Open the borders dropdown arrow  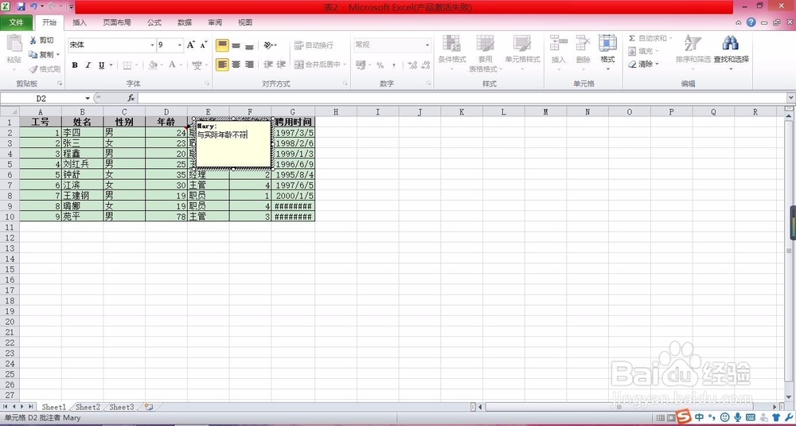pos(136,65)
